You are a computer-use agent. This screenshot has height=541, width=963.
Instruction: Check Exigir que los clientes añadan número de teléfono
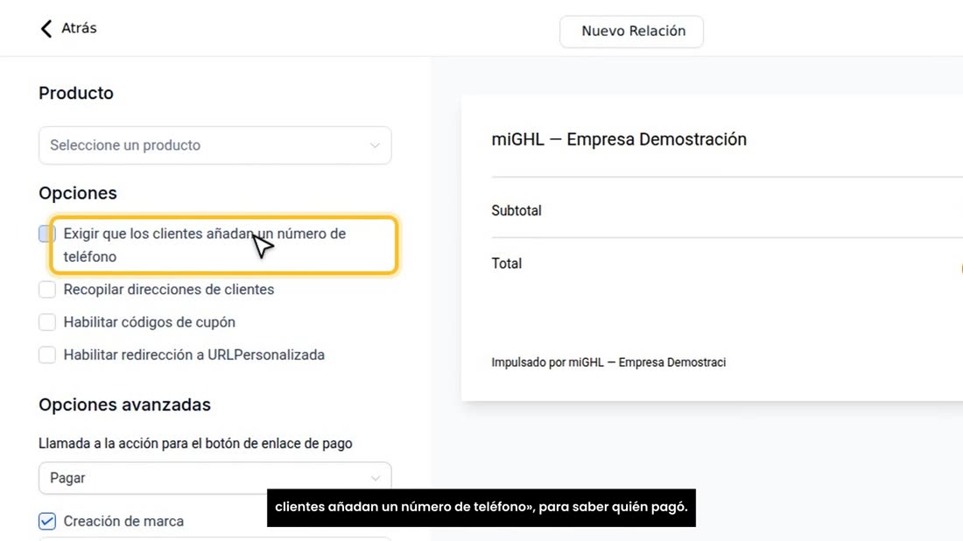(x=47, y=234)
